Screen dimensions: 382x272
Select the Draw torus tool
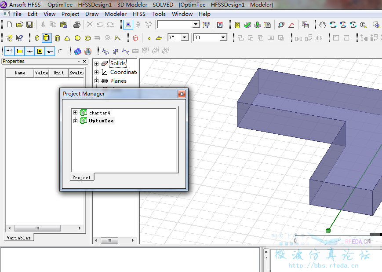click(88, 38)
